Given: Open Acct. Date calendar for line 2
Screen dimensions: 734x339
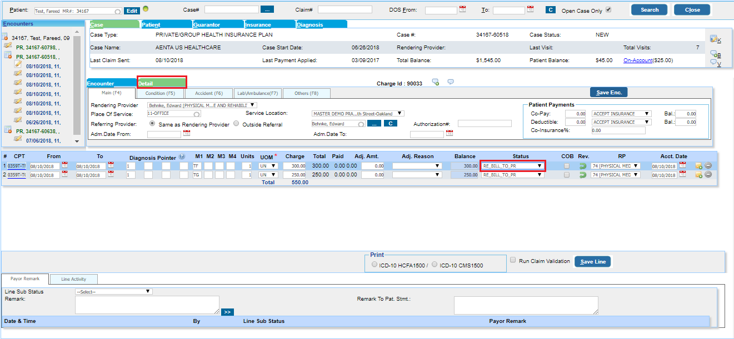Looking at the screenshot, I should (682, 175).
